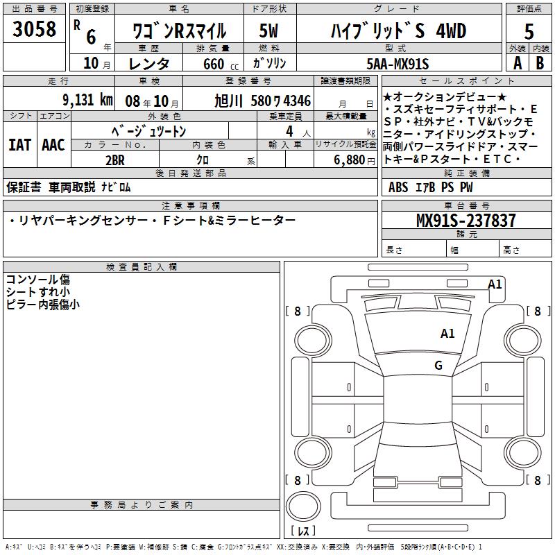
Task: Click the 評価点 header
Action: tap(529, 9)
